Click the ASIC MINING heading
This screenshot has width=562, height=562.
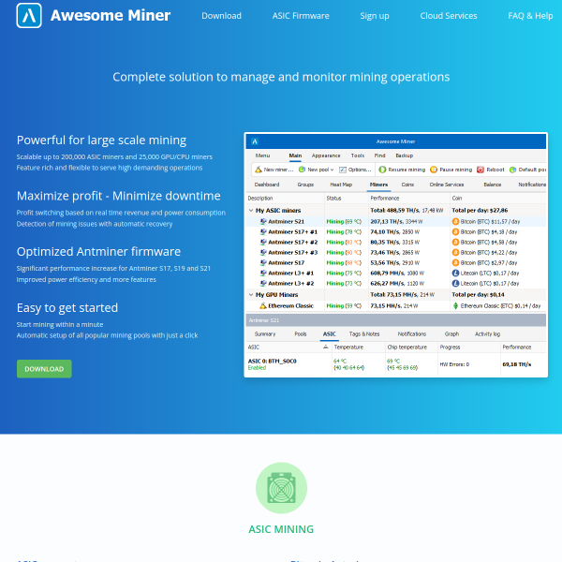281,529
